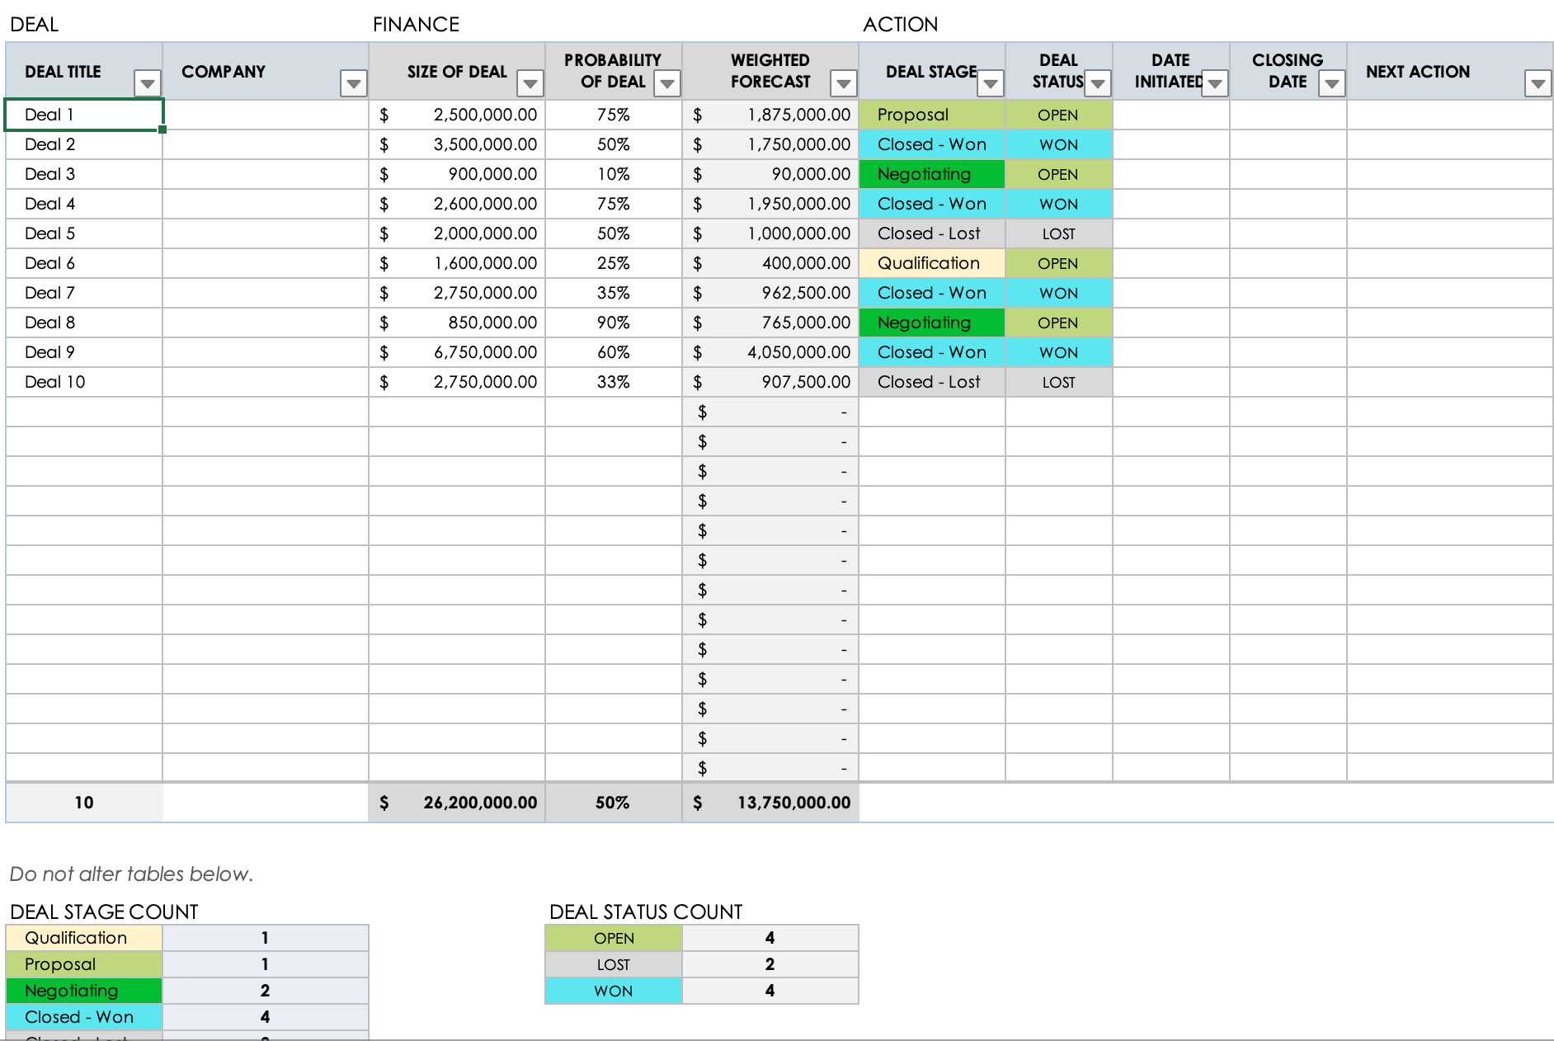Screen dimensions: 1554x1041
Task: Select Deal 3's green Negotiating stage cell
Action: [931, 174]
